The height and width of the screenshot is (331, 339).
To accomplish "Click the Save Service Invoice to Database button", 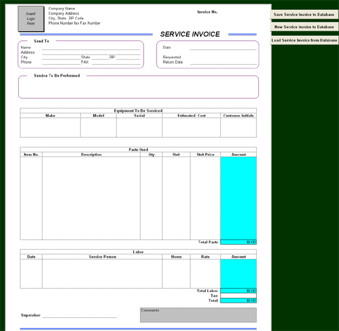I will (x=304, y=15).
